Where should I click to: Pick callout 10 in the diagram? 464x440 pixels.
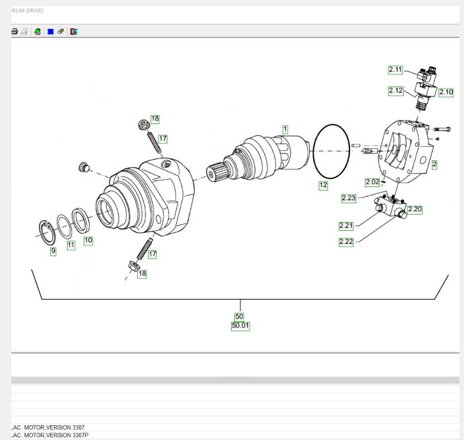88,240
